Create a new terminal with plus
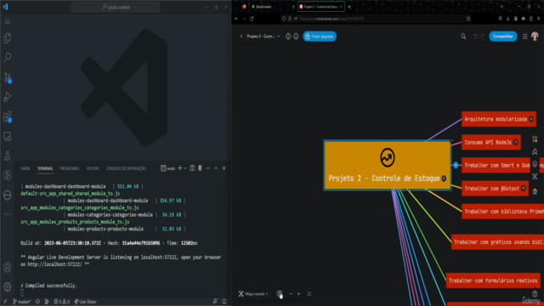Viewport: 544px width, 306px height. [179, 168]
